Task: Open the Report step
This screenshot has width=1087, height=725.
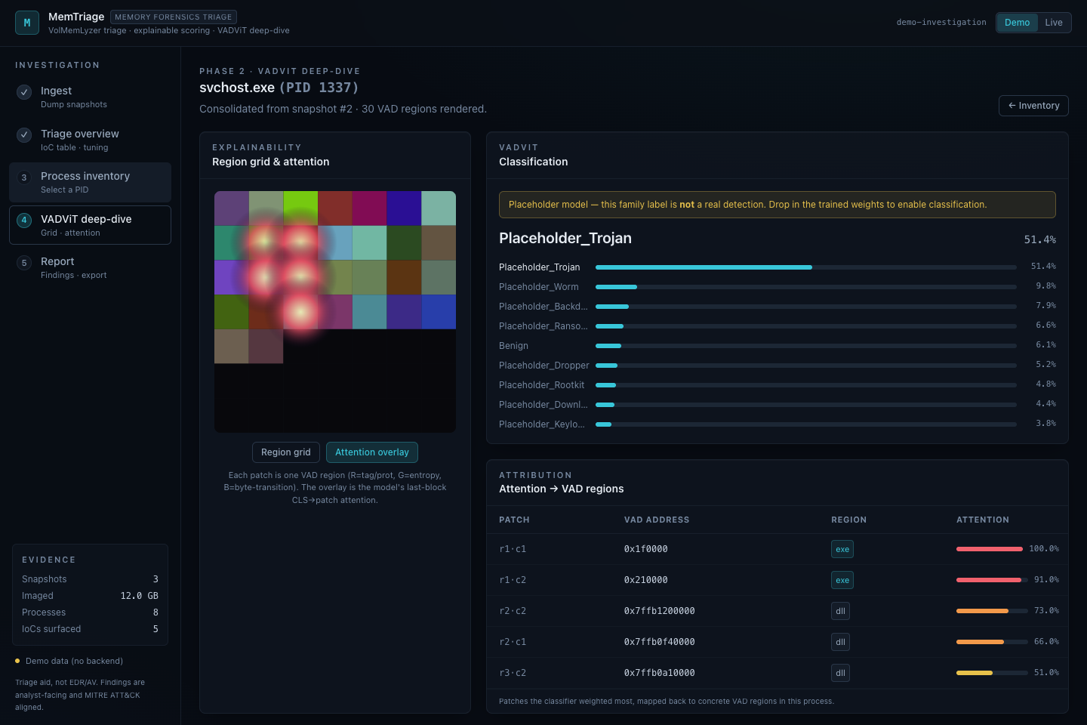Action: (x=90, y=267)
